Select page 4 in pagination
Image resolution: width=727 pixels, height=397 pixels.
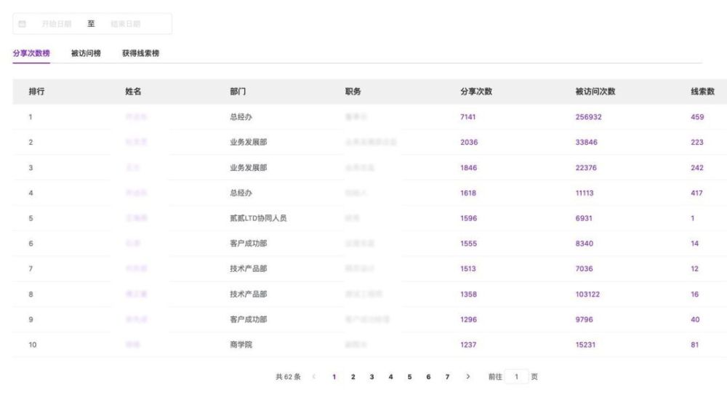click(390, 377)
